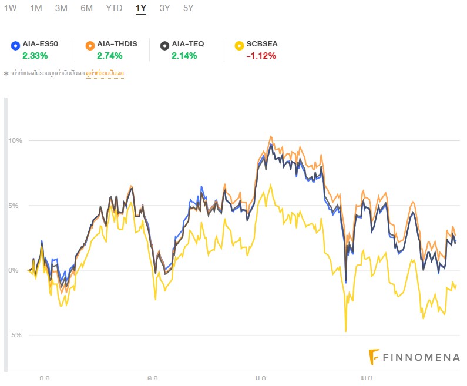Toggle the AIA-TEQ fund series
The image size is (467, 386).
pyautogui.click(x=187, y=44)
